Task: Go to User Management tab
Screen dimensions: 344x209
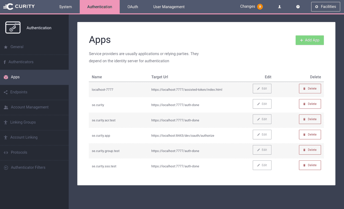Action: point(169,7)
